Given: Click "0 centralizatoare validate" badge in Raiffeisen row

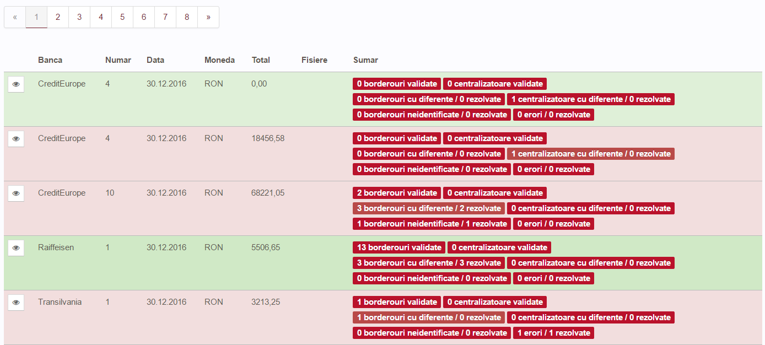Looking at the screenshot, I should [x=499, y=247].
